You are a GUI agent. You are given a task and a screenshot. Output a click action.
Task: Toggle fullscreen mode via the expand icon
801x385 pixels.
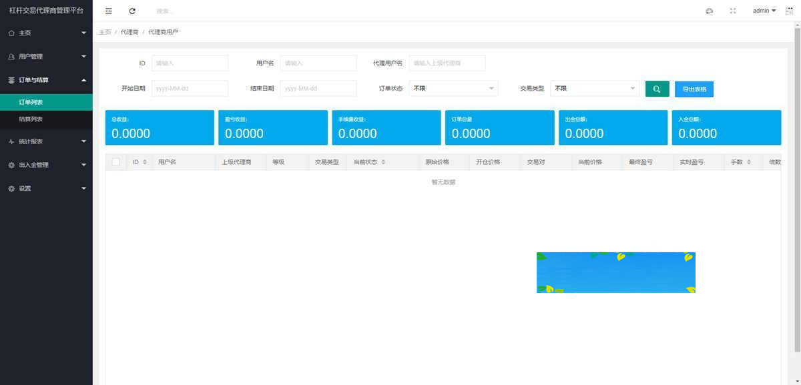point(732,11)
